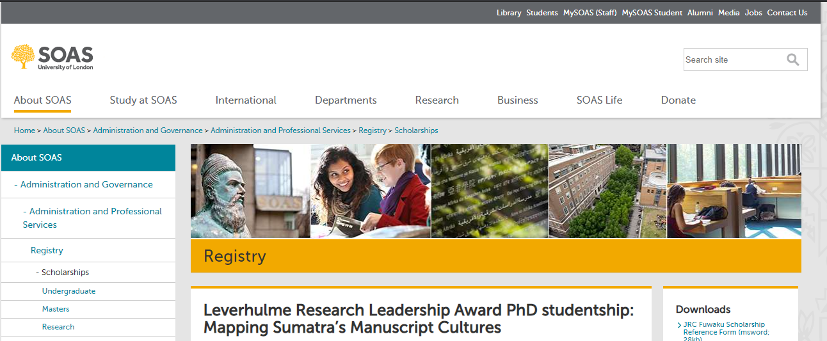Open Registry in the sidebar
The width and height of the screenshot is (827, 341).
tap(47, 250)
